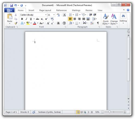
Task: Insert enclosed characters
Action: pyautogui.click(x=64, y=23)
